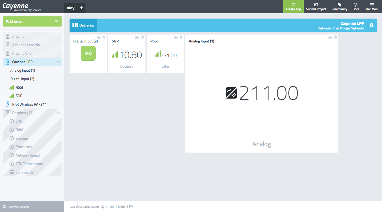The width and height of the screenshot is (382, 212).
Task: Click the Create App button
Action: [293, 7]
